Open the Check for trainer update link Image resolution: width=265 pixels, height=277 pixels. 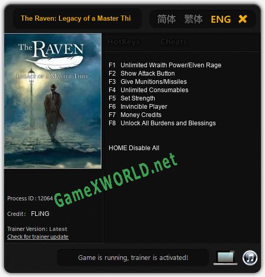coord(38,237)
